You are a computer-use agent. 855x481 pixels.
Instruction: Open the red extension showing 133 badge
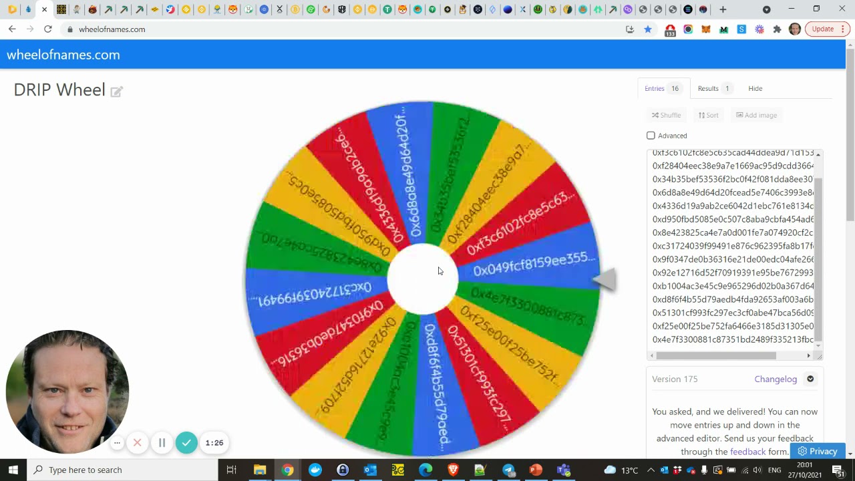tap(670, 29)
